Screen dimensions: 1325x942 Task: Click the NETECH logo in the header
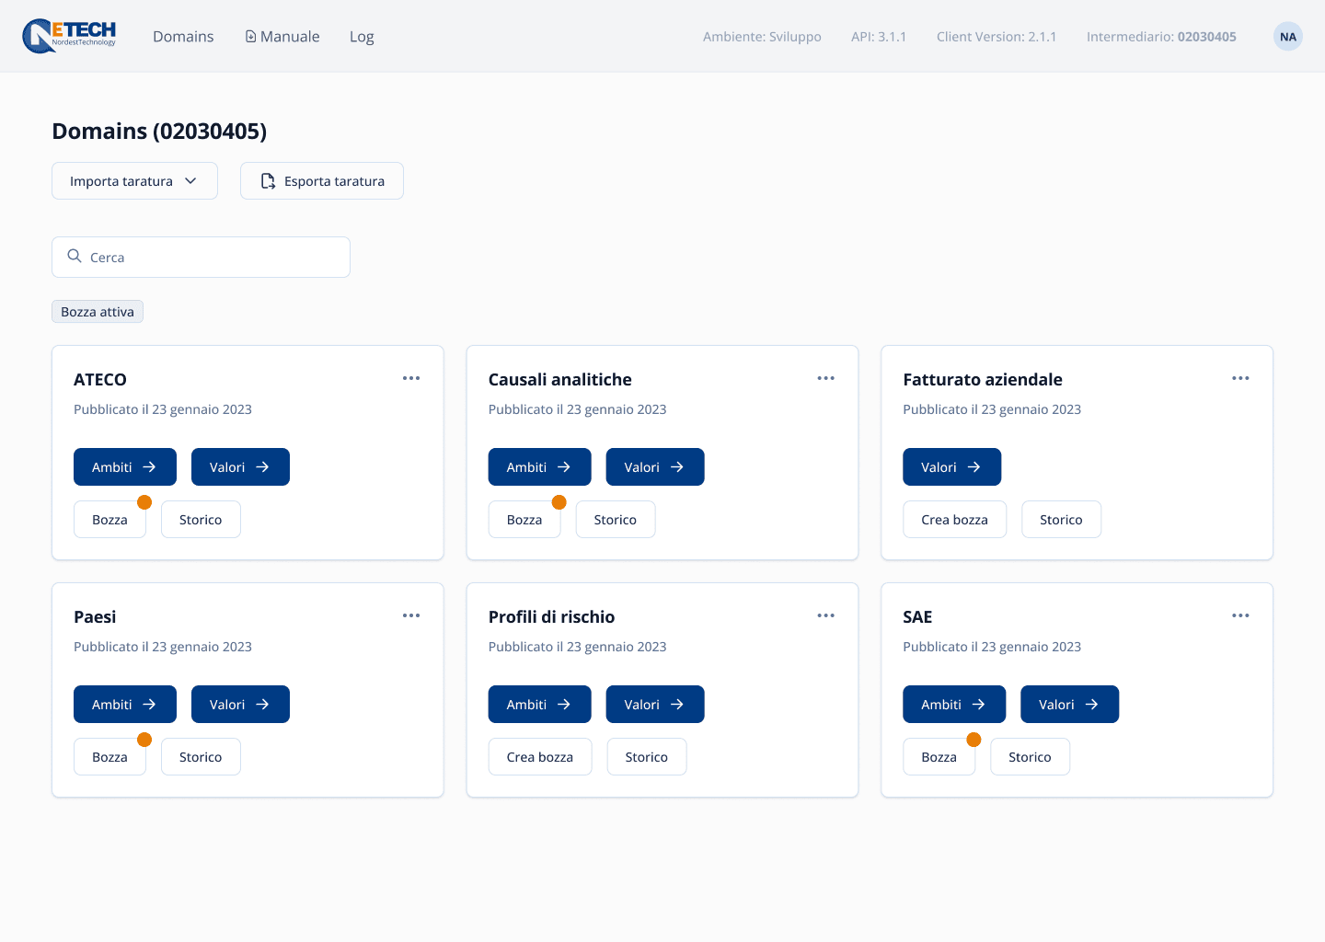point(70,36)
